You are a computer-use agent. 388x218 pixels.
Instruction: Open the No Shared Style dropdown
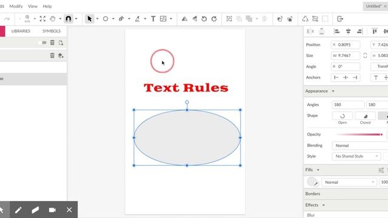356,156
